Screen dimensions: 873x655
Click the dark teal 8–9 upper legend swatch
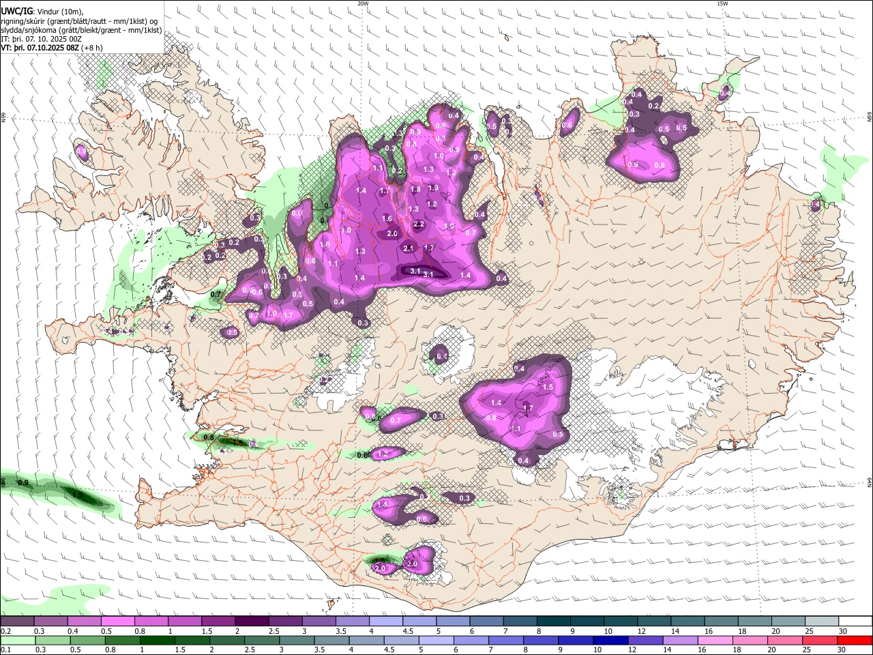(x=554, y=622)
